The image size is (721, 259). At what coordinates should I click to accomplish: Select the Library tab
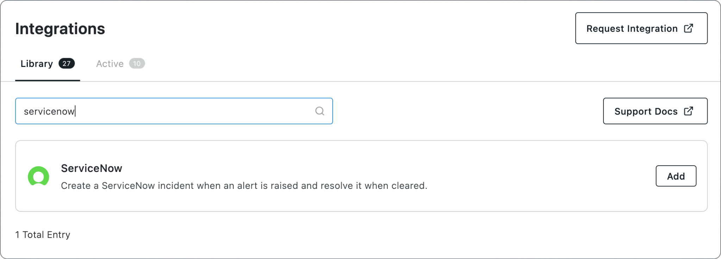pos(48,64)
